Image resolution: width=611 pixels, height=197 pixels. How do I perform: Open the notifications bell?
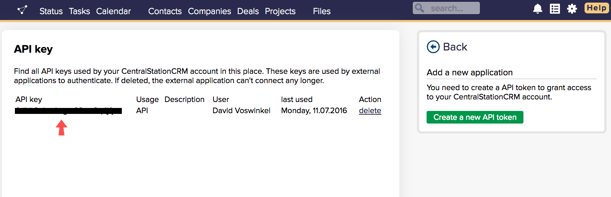pos(538,9)
